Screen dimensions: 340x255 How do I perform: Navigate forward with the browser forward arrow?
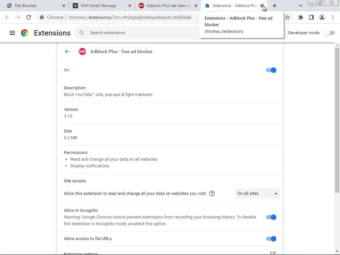point(18,17)
